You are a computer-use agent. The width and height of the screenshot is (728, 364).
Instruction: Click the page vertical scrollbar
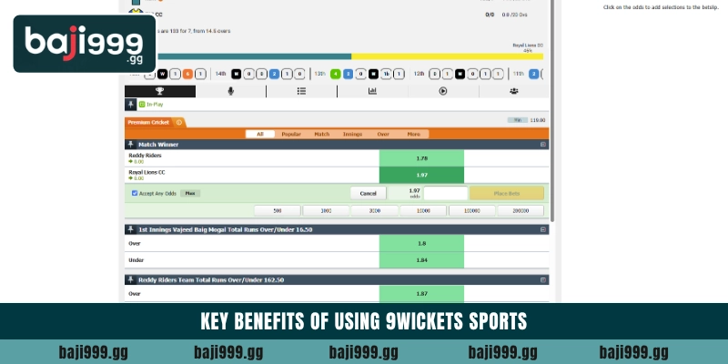(552, 110)
